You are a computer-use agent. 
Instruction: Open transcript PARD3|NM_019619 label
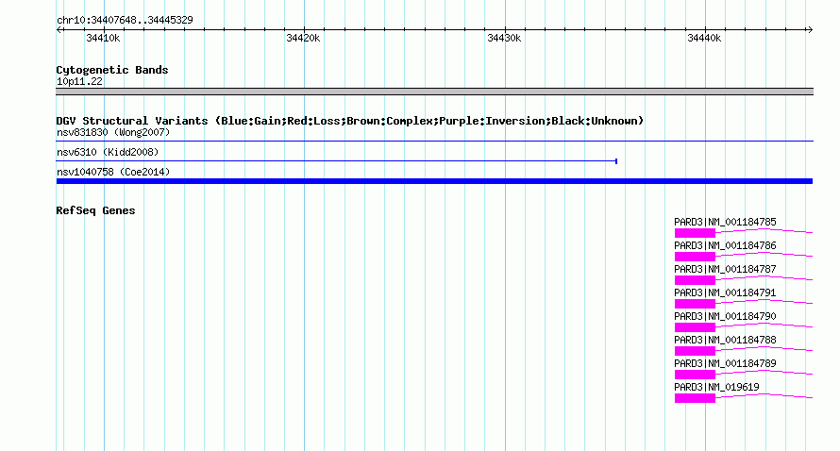716,387
